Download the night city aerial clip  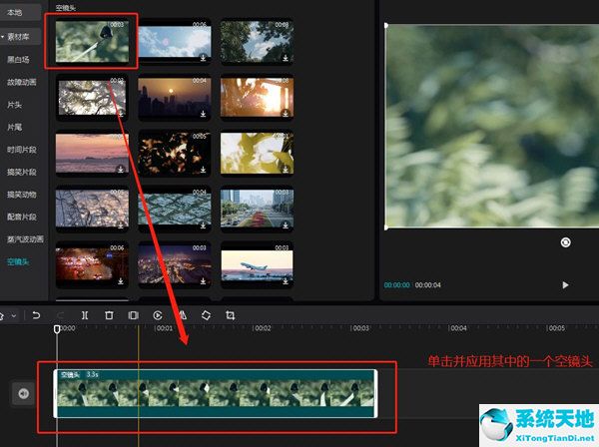coord(203,281)
